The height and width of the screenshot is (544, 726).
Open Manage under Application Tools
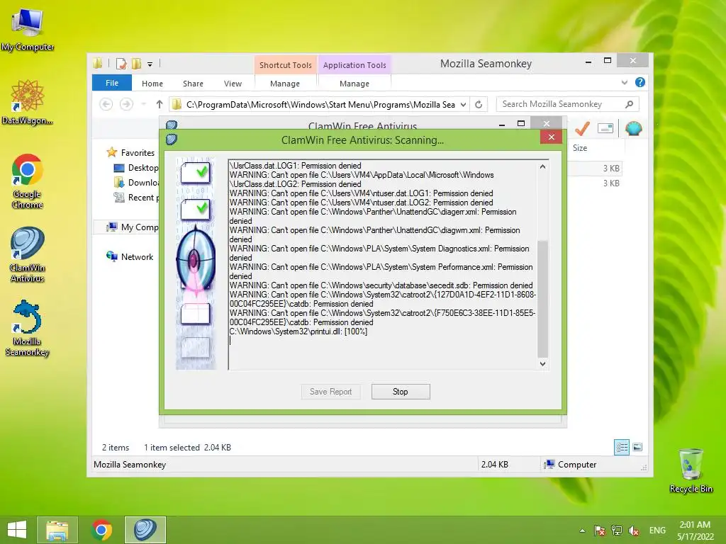[354, 84]
